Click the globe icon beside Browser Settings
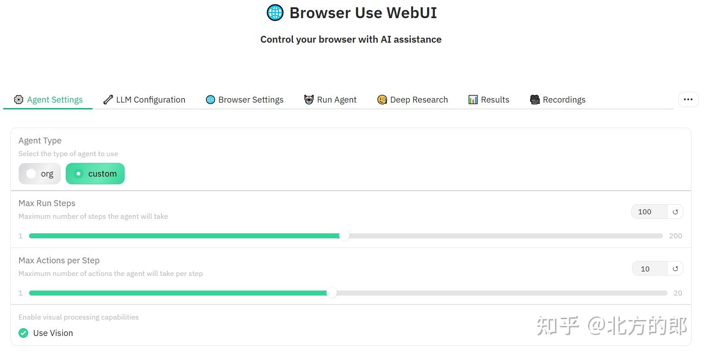The image size is (706, 355). click(210, 99)
